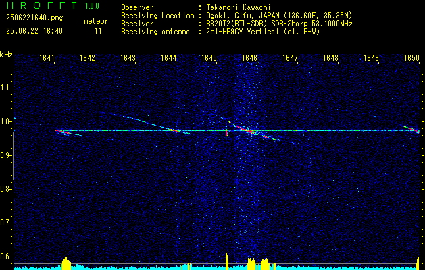
Task: Click the observer name Takanori Kawachi
Action: [x=238, y=7]
